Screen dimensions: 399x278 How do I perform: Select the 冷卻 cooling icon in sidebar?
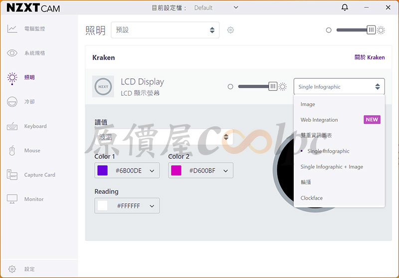[12, 102]
